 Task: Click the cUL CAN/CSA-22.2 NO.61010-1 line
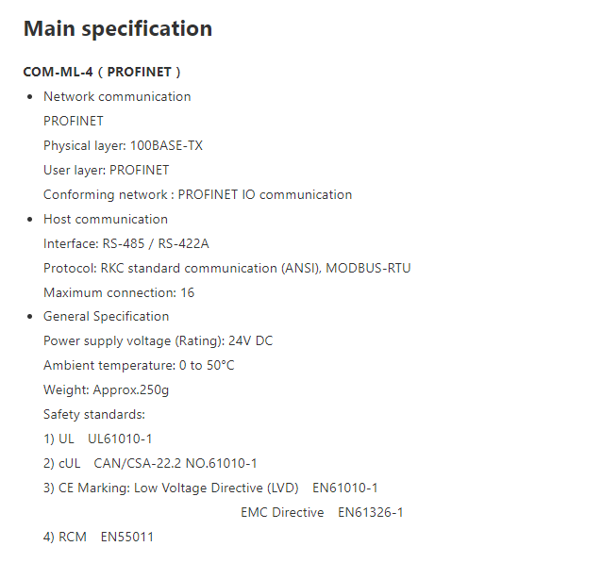tap(150, 464)
